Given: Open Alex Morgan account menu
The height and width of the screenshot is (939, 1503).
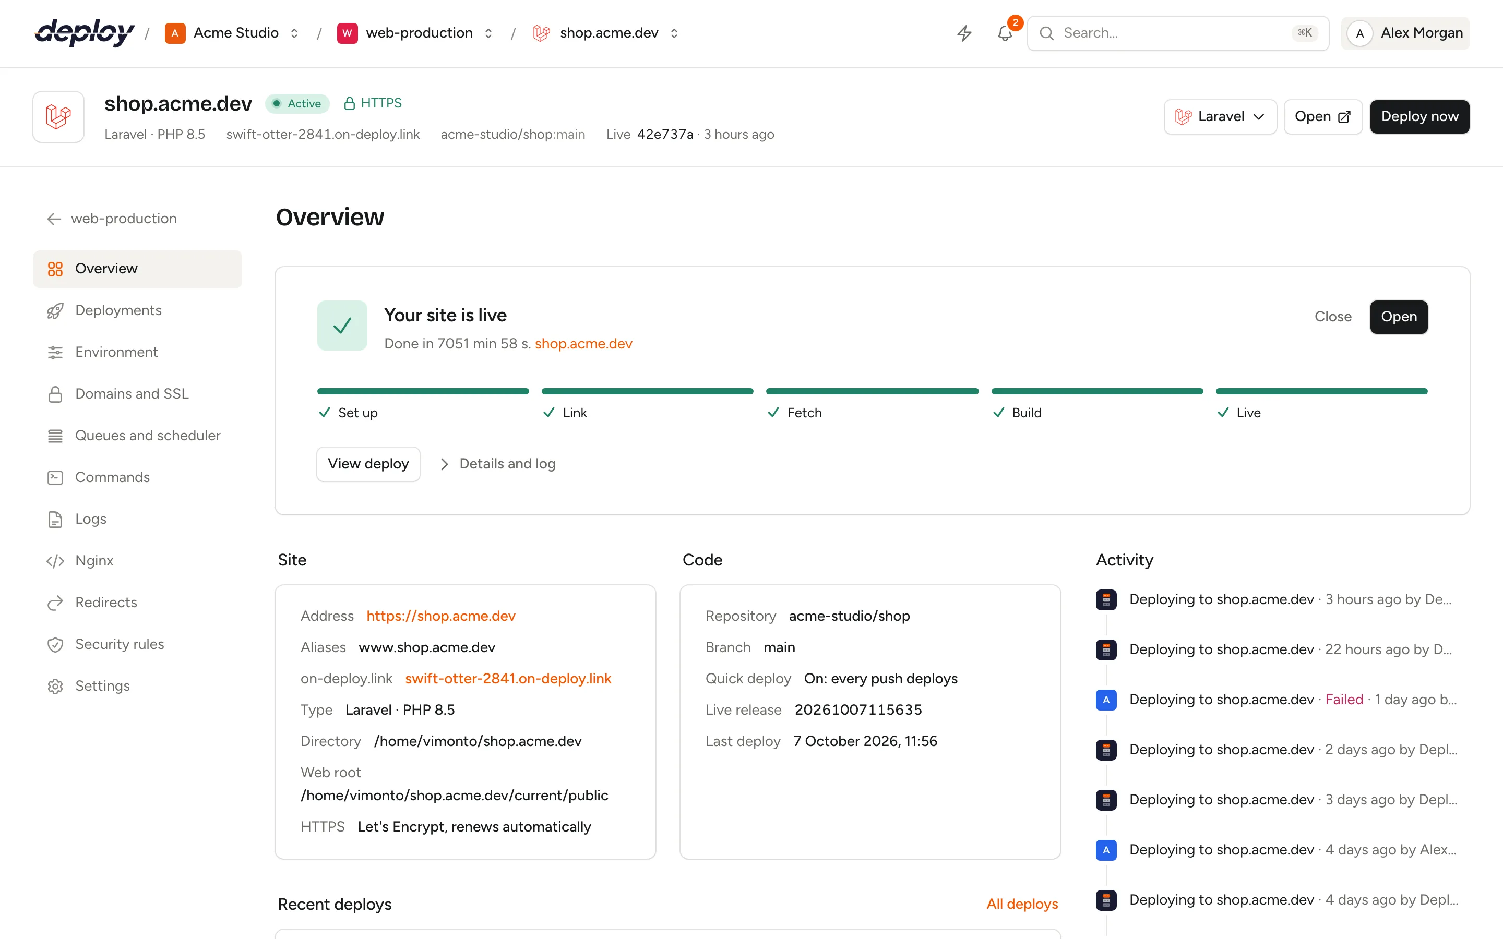Looking at the screenshot, I should [1405, 33].
